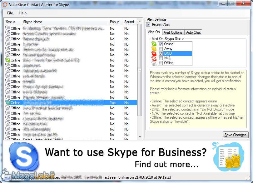Open the Auto Chat tab
This screenshot has width=253, height=183.
[x=193, y=32]
